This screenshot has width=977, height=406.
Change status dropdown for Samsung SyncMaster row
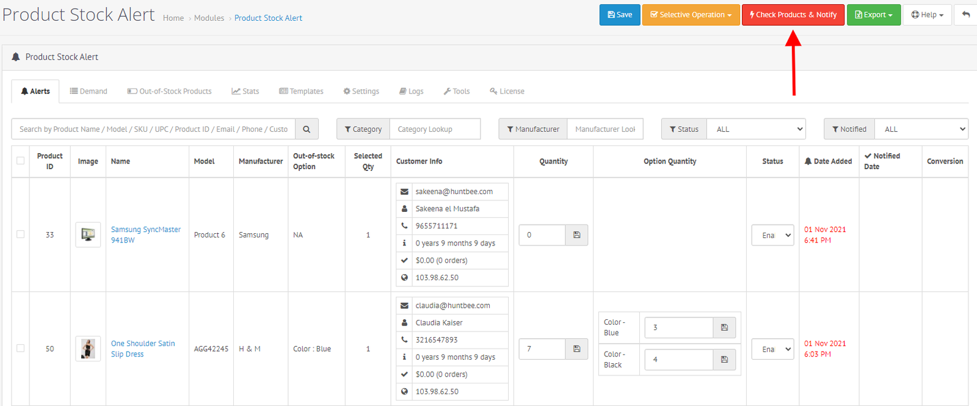(772, 235)
